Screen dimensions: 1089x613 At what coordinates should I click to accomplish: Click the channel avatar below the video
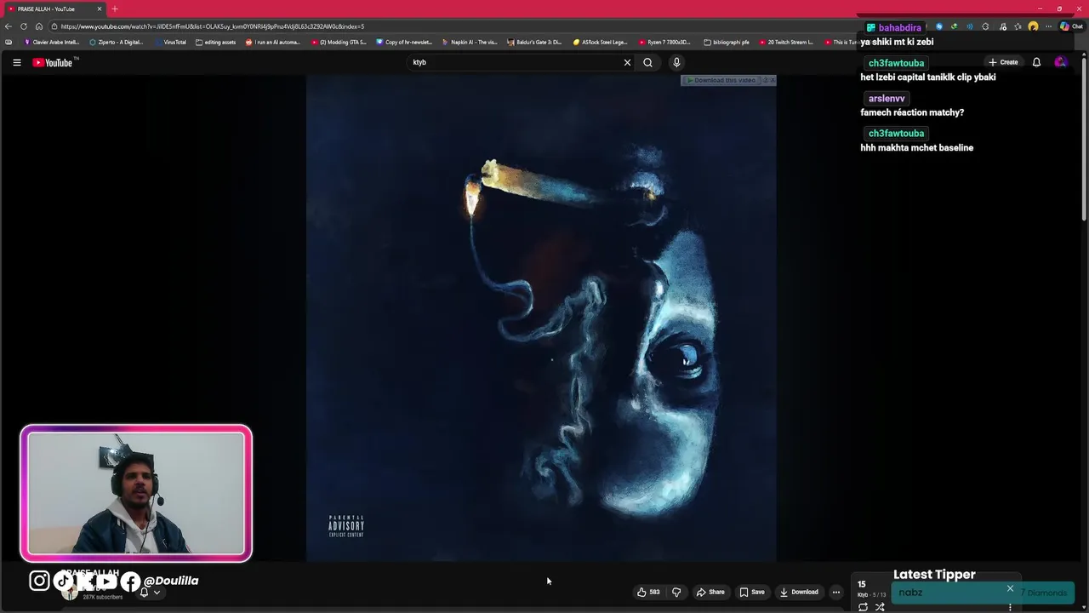pos(70,593)
